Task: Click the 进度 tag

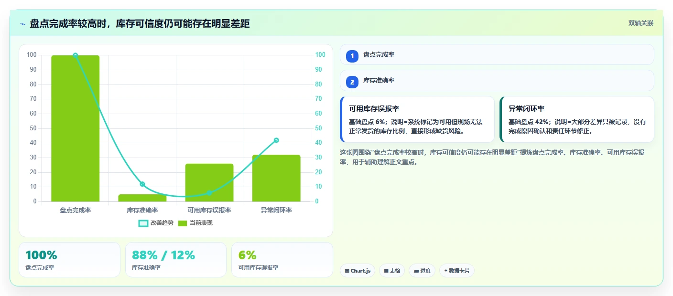Action: [422, 271]
